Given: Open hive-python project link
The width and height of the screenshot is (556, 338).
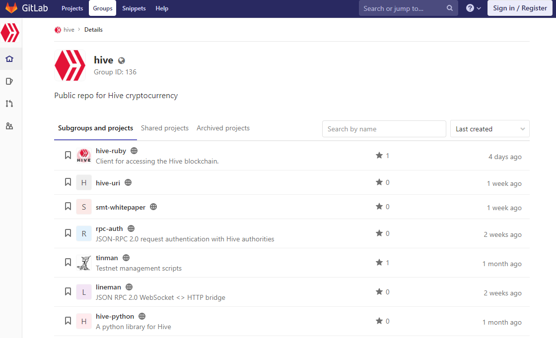Looking at the screenshot, I should tap(115, 316).
